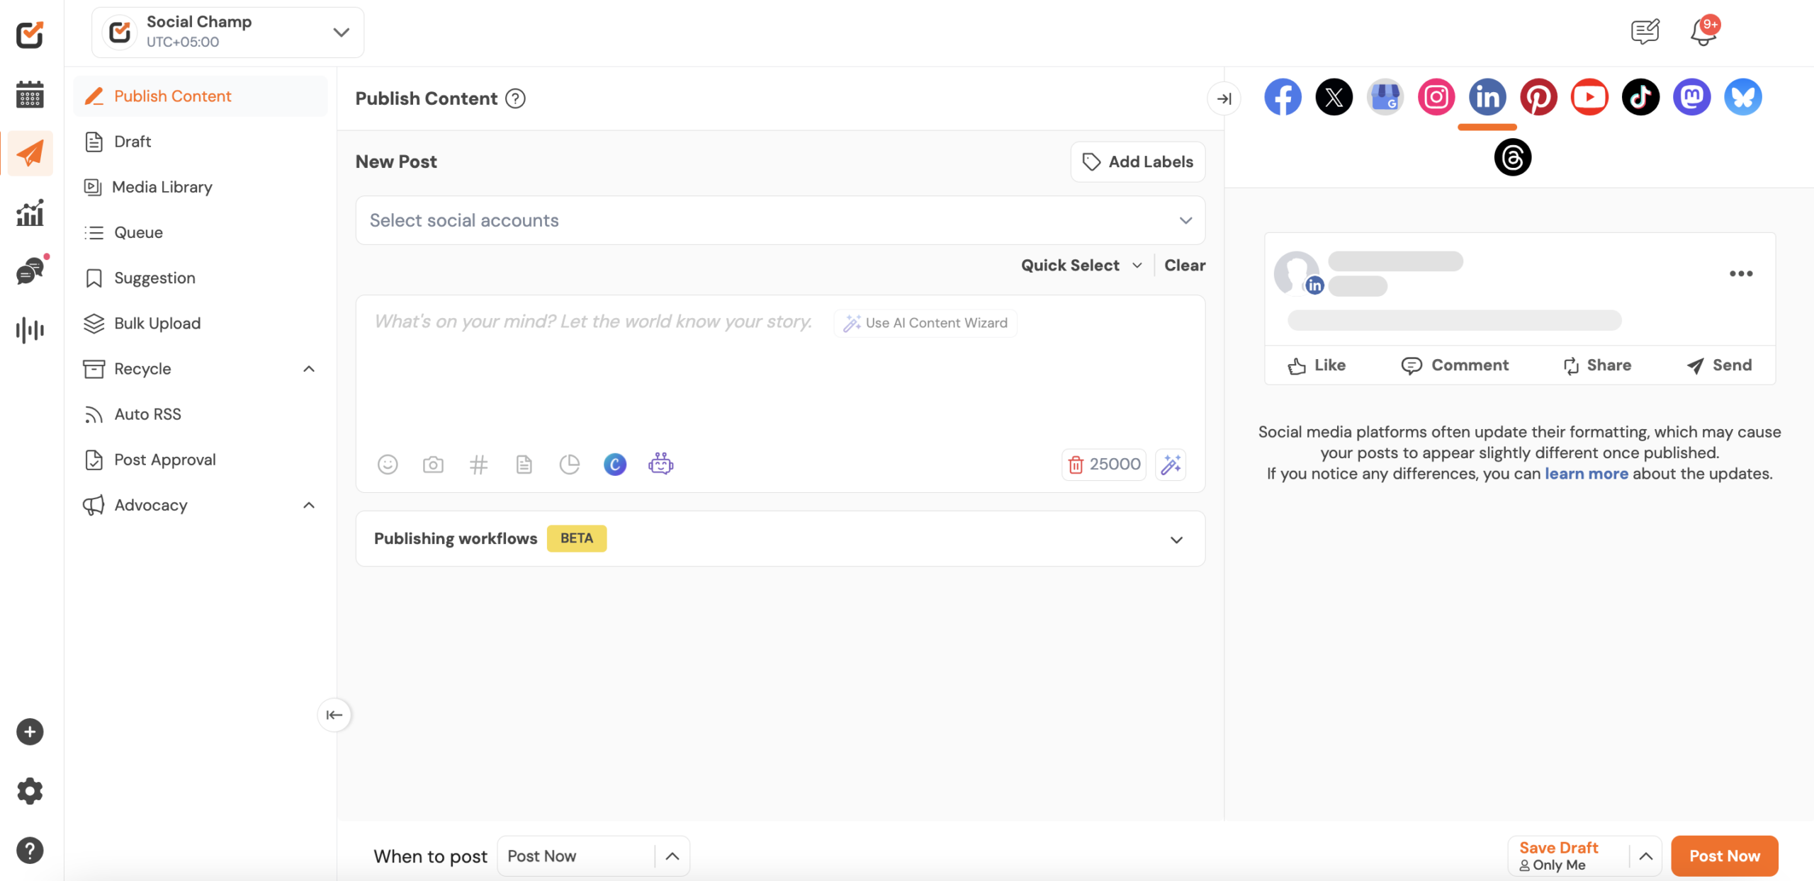Screen dimensions: 1814x881
Task: Collapse the left sidebar panel
Action: (x=334, y=715)
